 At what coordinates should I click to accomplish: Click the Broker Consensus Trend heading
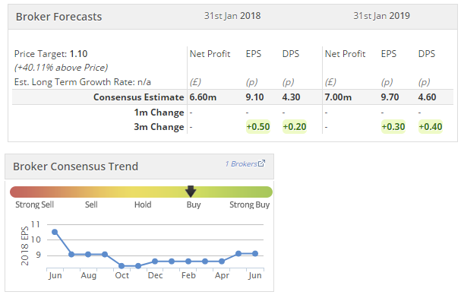click(x=75, y=167)
